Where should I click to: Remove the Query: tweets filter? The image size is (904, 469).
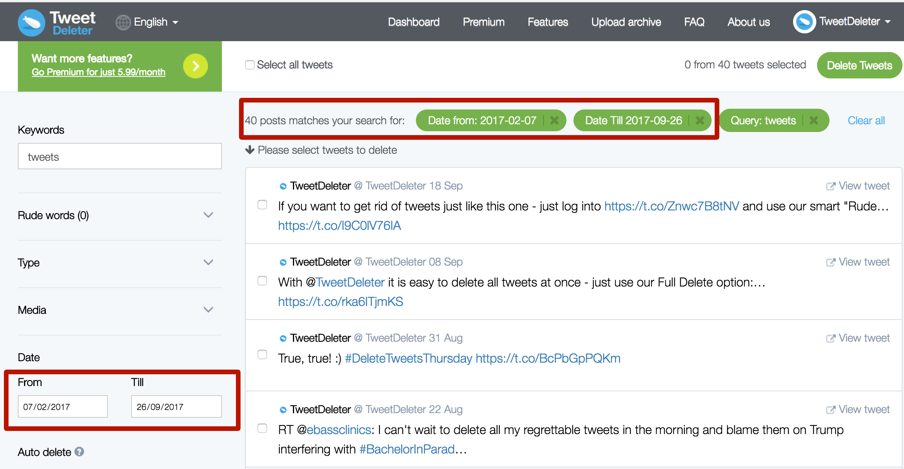pos(814,120)
